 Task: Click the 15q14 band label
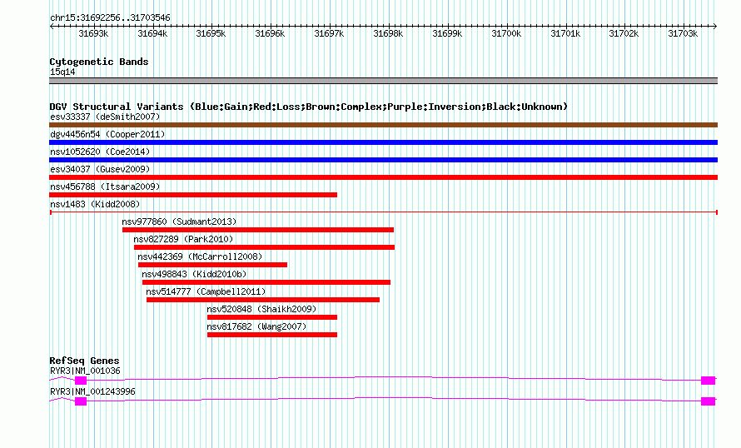tap(62, 72)
